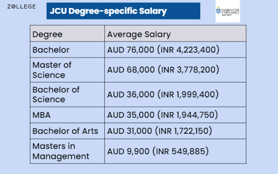Click the James Cook University logo
Viewport: 278px width, 174px height.
(228, 11)
